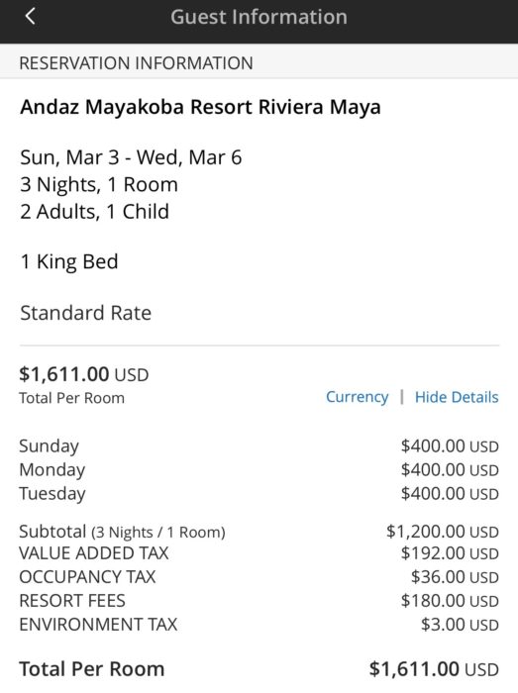Select the VALUE ADDED TAX row
Screen dimensions: 518x693
259,553
